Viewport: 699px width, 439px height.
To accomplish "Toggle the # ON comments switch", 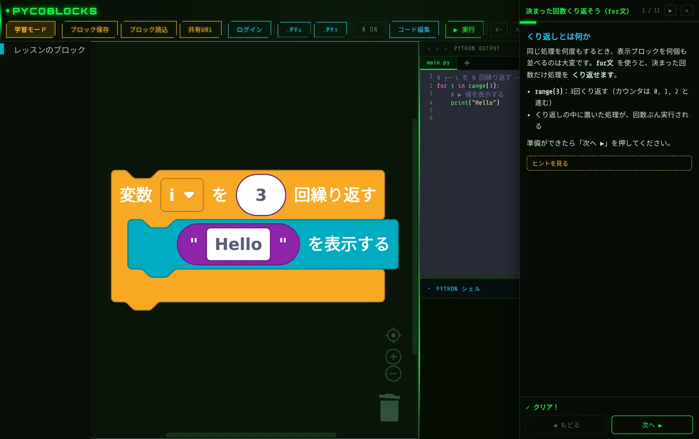I will [370, 29].
